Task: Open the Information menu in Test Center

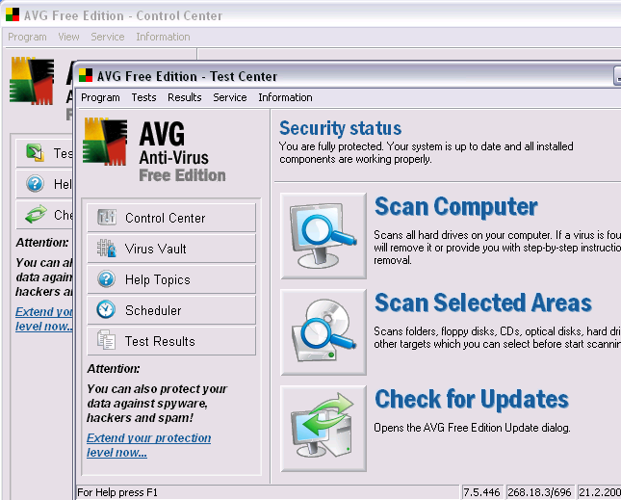Action: (285, 97)
